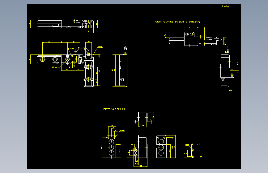The width and height of the screenshot is (268, 173).
Task: Select the PJ-56 drawing title text
Action: point(225,6)
